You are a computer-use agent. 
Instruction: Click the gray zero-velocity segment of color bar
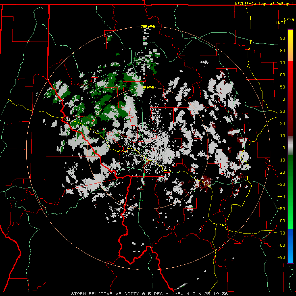[290, 146]
